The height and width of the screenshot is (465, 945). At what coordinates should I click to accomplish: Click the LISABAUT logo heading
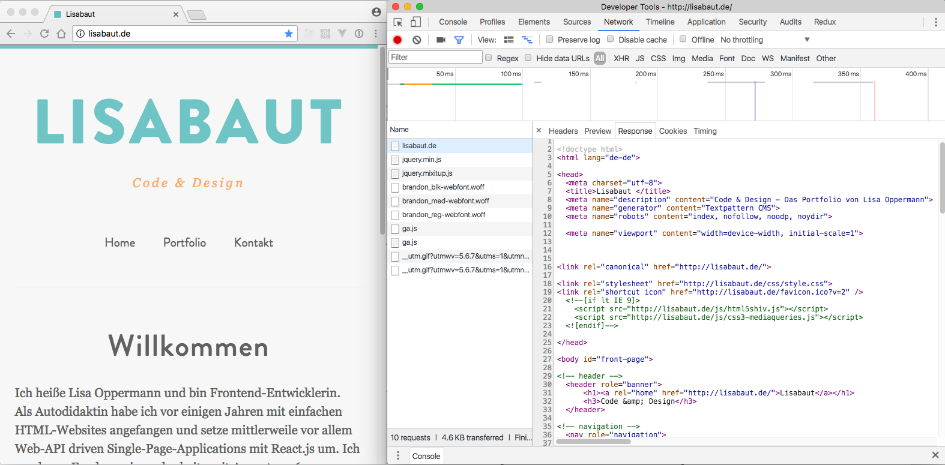[189, 121]
